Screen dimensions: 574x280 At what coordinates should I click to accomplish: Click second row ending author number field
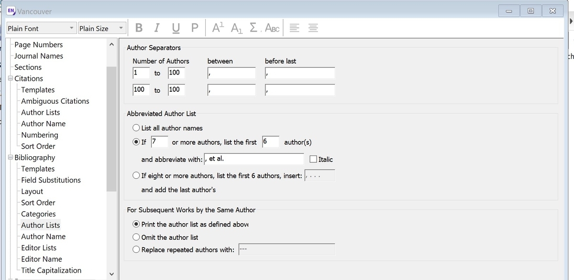click(x=176, y=90)
